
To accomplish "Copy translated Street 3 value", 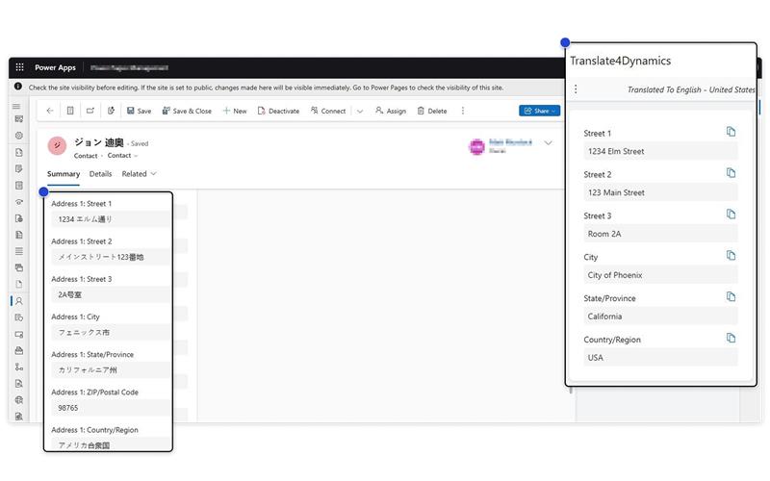I will 731,214.
